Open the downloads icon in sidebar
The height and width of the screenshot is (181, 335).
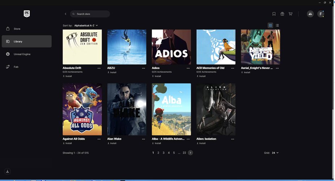(7, 171)
